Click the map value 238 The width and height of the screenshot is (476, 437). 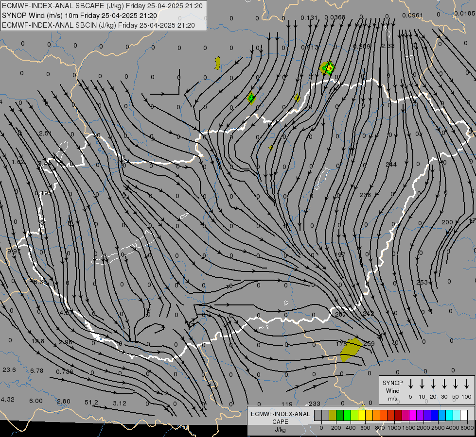366,195
